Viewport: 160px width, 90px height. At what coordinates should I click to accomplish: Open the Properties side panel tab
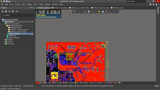pos(158,10)
